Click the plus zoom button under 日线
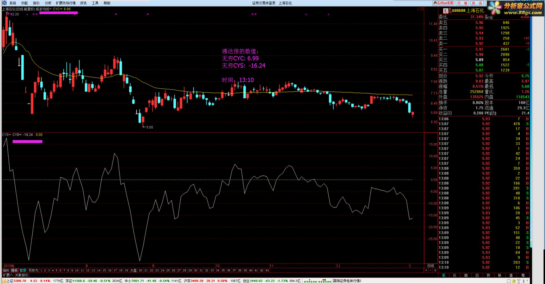The height and width of the screenshot is (284, 545). 426,270
